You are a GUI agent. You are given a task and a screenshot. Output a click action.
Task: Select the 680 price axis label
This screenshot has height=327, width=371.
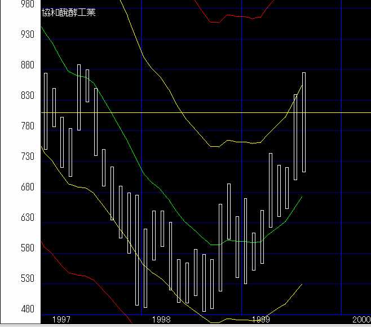pyautogui.click(x=11, y=188)
